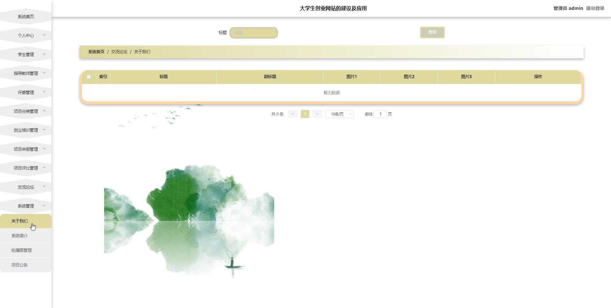611x308 pixels.
Task: Expand the 项目分类管理 menu
Action: pos(26,111)
